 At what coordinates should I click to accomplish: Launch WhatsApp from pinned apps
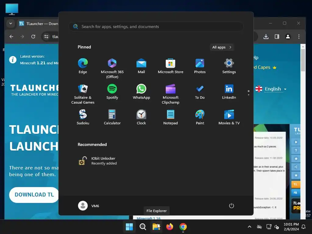coord(141,92)
